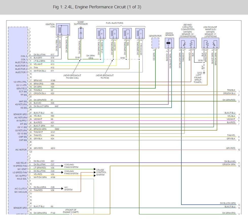The image size is (248, 219).
Task: Click 'TAN/YEL' label at right edge
Action: click(231, 135)
